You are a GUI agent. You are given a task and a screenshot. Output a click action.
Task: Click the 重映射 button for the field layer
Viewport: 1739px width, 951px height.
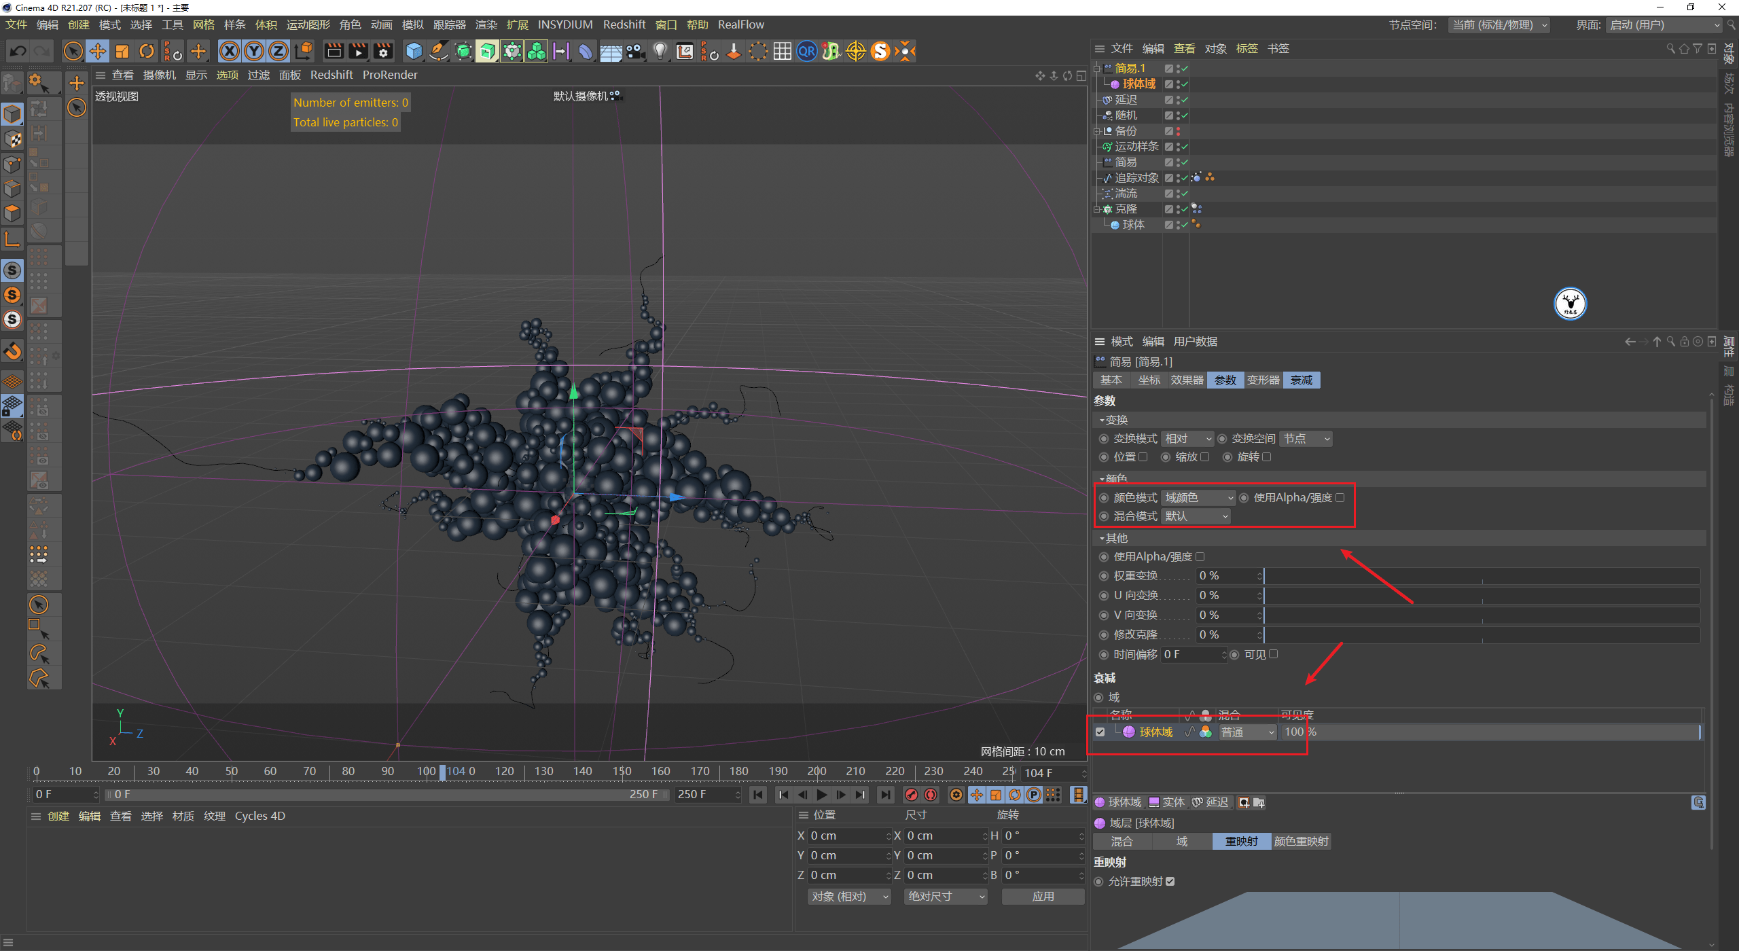pos(1241,841)
